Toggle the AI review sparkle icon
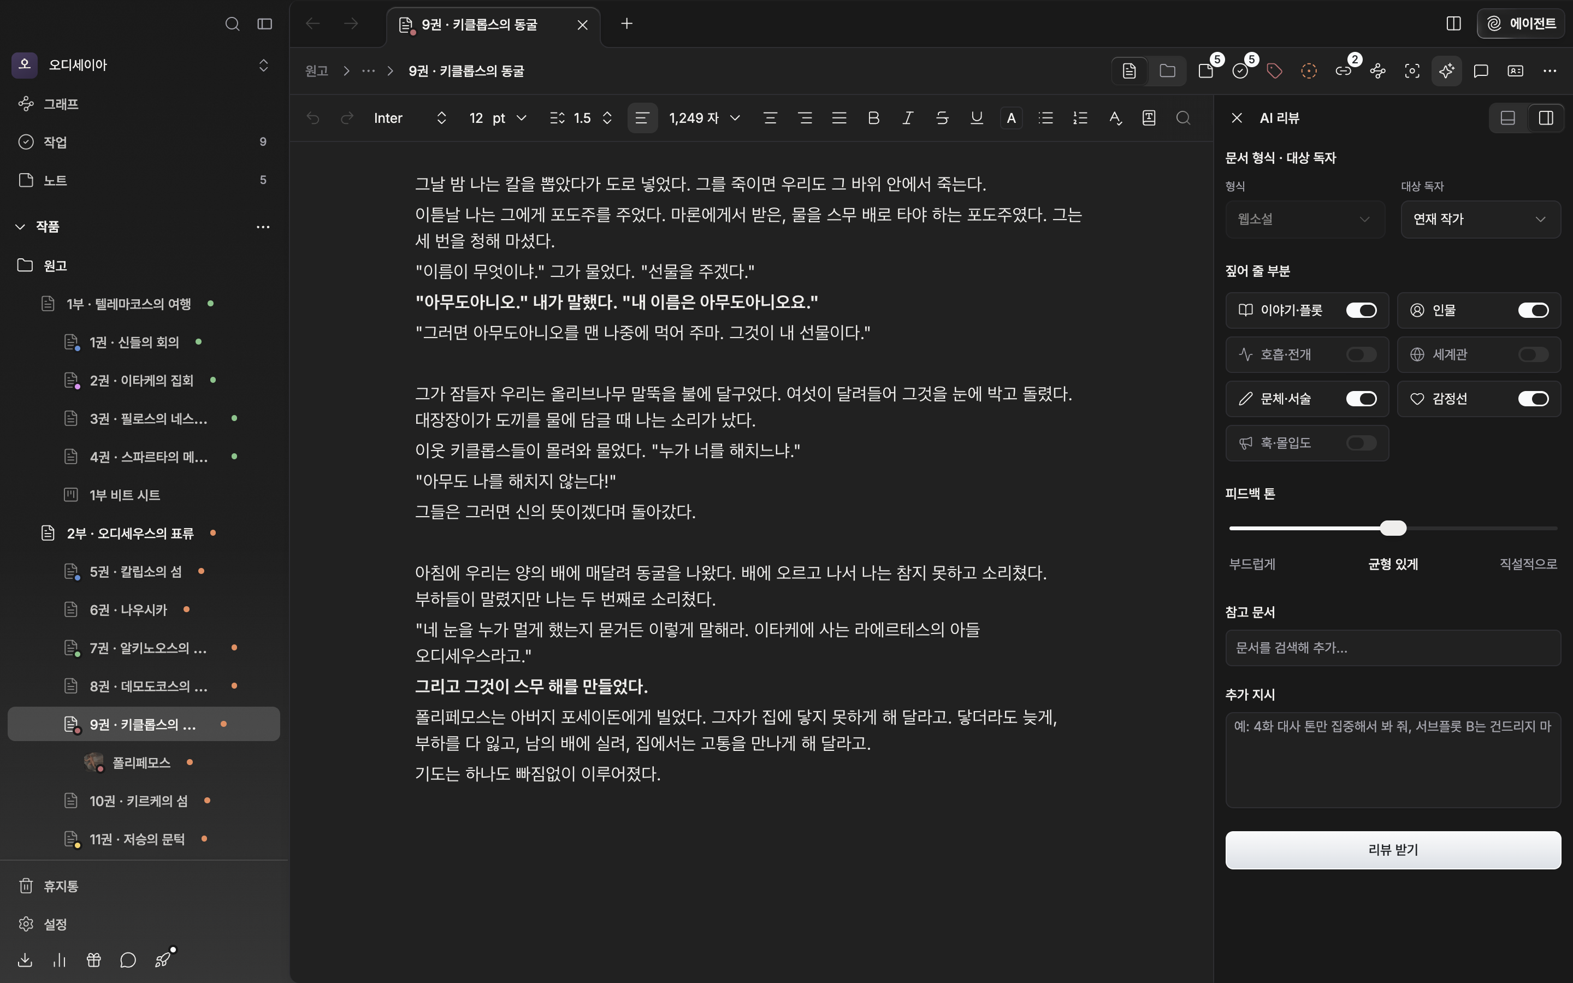 tap(1446, 71)
